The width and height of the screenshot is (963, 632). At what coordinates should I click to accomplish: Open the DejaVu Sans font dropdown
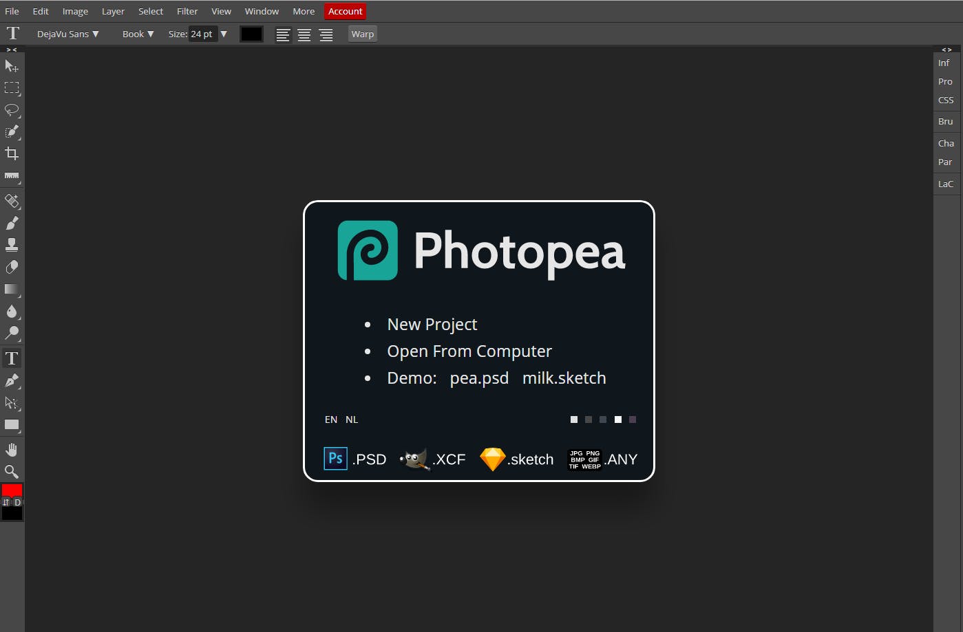pyautogui.click(x=68, y=34)
